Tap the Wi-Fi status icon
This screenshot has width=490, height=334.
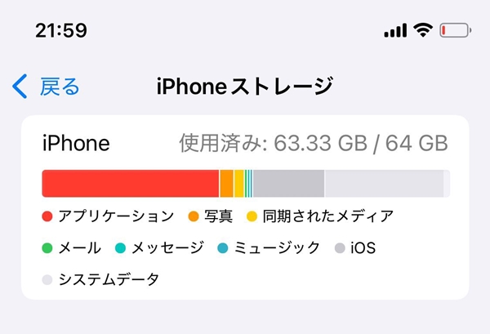[423, 30]
